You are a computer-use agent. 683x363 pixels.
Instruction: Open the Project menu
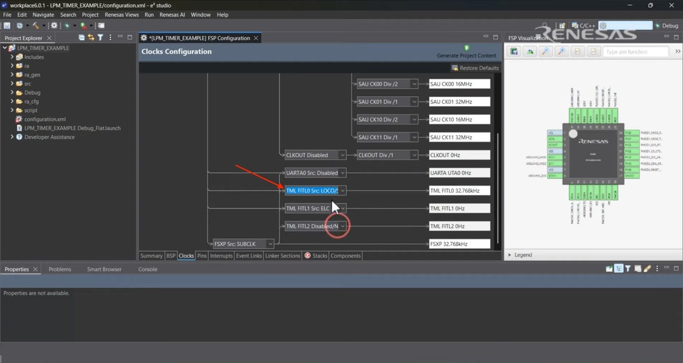pos(90,15)
